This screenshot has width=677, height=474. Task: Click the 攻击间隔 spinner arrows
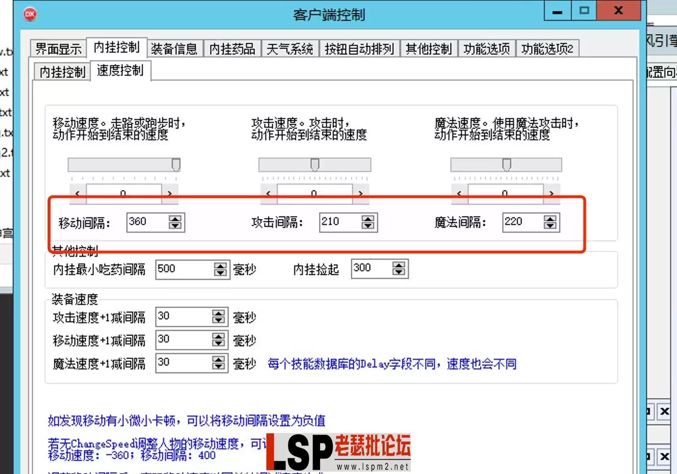(x=368, y=222)
